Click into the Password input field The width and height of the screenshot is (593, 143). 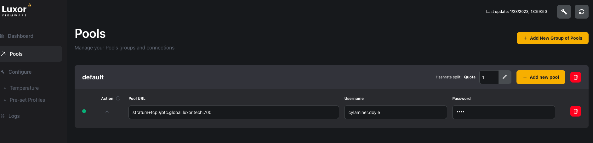[504, 112]
